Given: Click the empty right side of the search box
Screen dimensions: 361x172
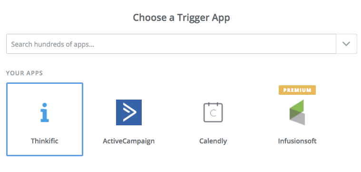Looking at the screenshot, I should point(253,44).
